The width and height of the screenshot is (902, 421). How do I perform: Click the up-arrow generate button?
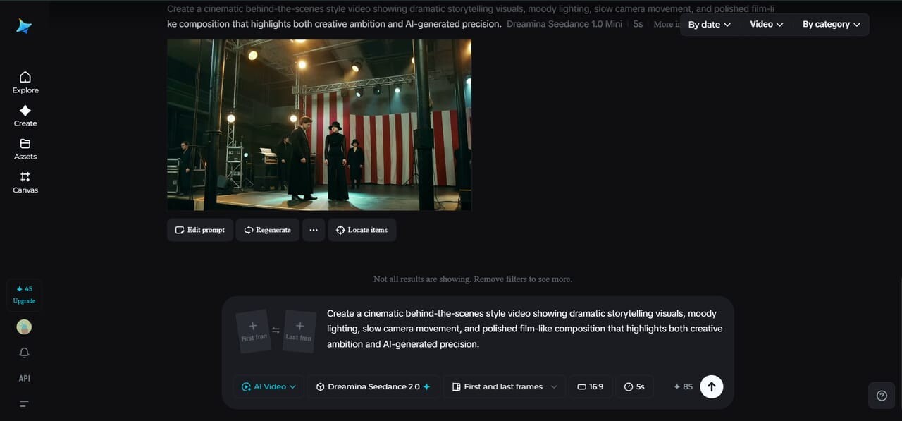point(712,386)
